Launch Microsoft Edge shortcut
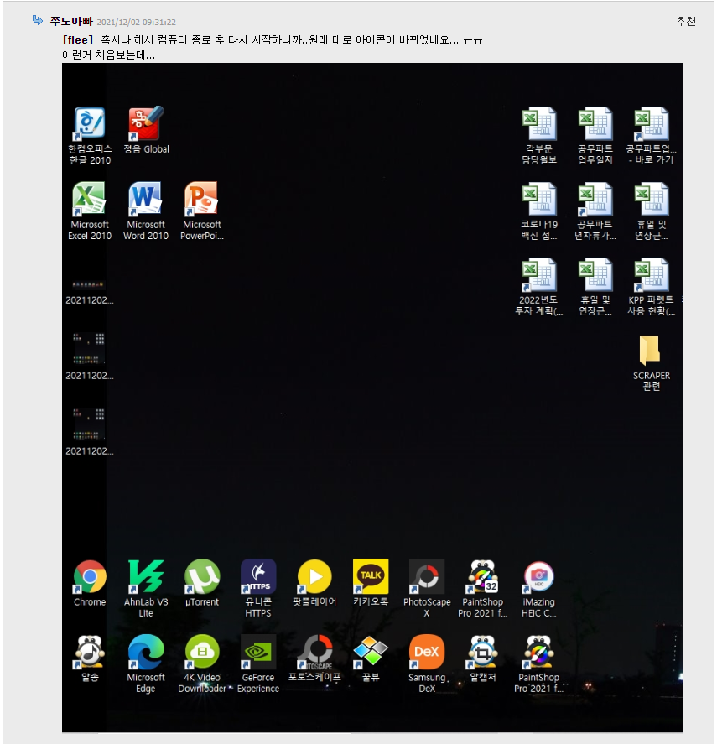Image resolution: width=717 pixels, height=744 pixels. coord(146,663)
